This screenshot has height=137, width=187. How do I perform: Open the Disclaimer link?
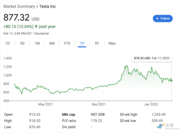[42, 34]
